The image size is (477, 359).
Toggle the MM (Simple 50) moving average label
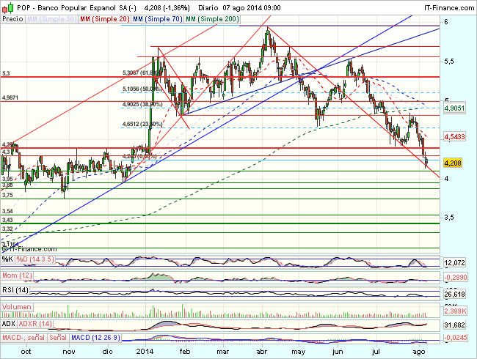point(51,19)
